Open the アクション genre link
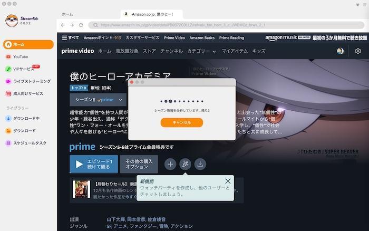The height and width of the screenshot is (231, 369). point(181,226)
